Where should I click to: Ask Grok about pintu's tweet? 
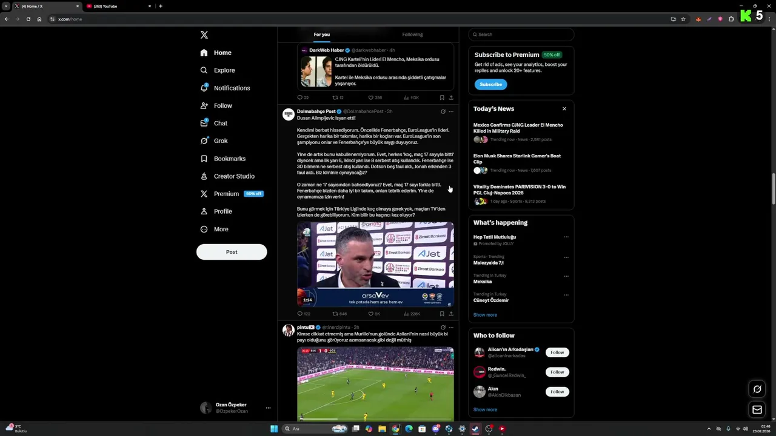pos(443,327)
